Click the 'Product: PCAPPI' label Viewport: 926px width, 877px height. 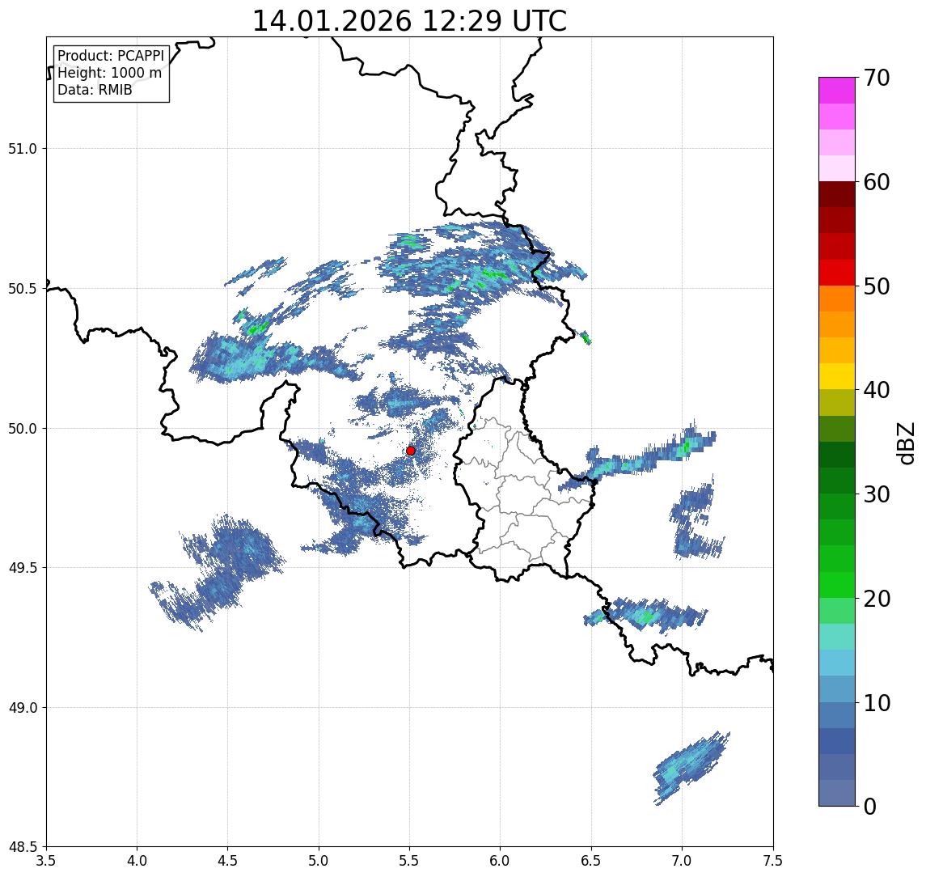click(x=111, y=56)
